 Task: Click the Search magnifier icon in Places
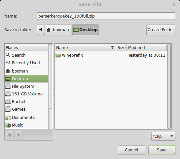[8, 55]
